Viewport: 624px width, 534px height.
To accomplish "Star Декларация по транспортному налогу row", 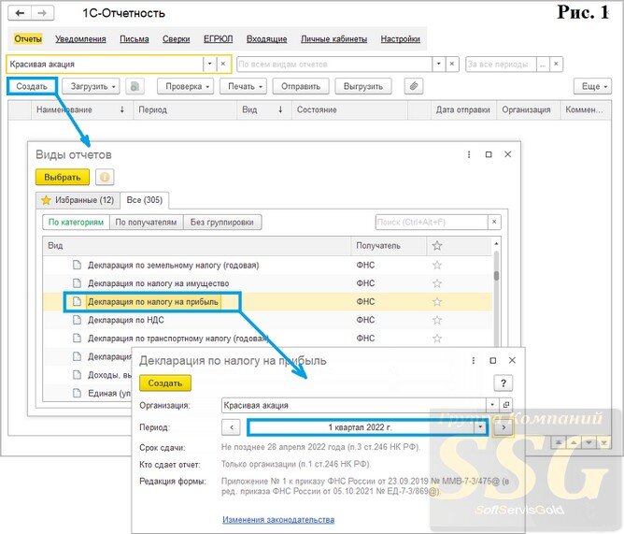I will pos(437,339).
